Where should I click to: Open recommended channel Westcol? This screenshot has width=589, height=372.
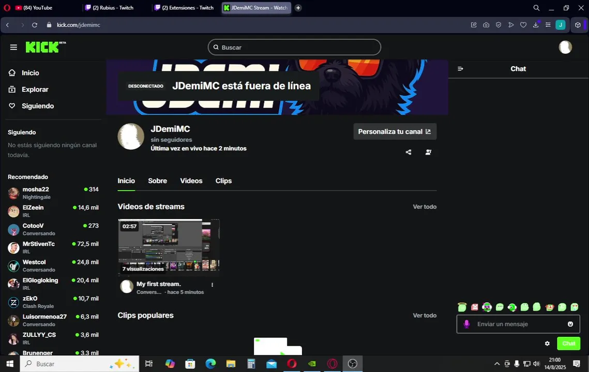[x=53, y=266]
